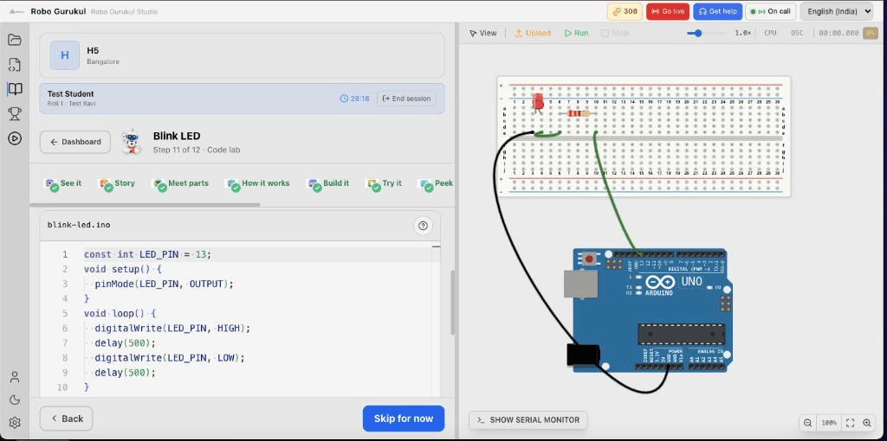Viewport: 887px width, 441px height.
Task: Click the On call status button
Action: pyautogui.click(x=770, y=11)
